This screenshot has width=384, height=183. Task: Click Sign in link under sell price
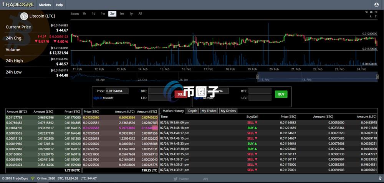coord(98,98)
